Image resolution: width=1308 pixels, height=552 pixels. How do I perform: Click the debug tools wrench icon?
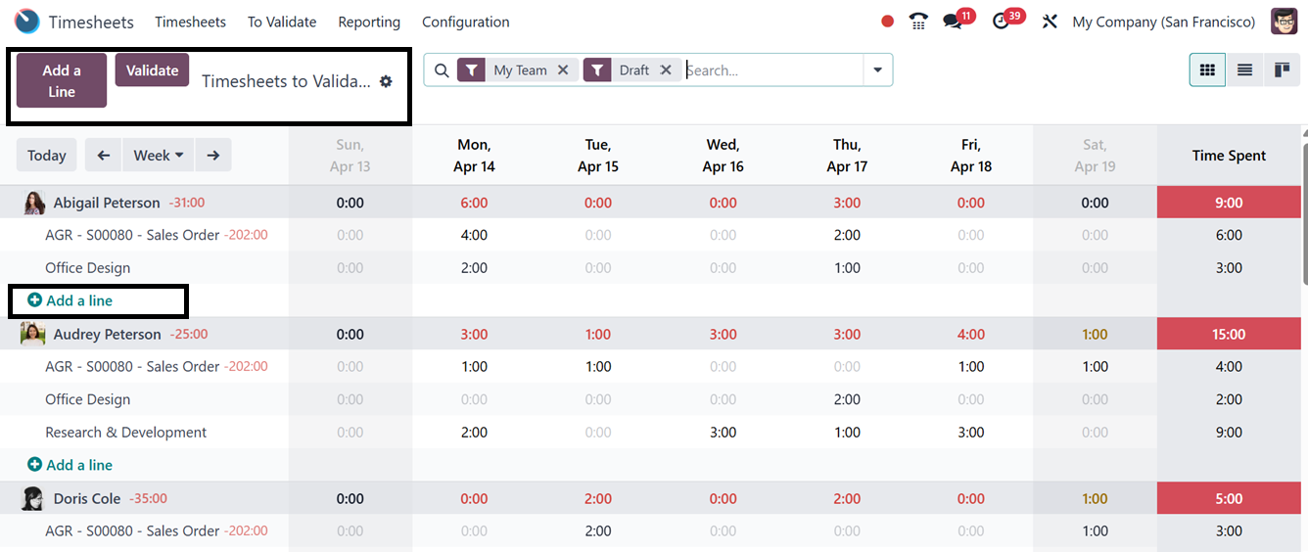click(x=1050, y=22)
